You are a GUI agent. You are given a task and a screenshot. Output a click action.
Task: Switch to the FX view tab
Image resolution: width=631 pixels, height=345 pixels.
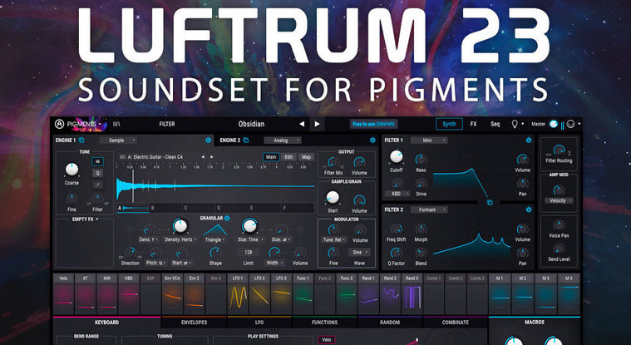point(473,124)
